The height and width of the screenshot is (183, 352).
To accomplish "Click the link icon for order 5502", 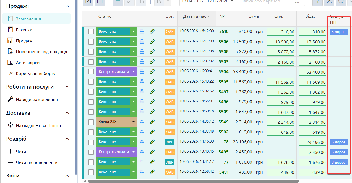I will pyautogui.click(x=152, y=132).
